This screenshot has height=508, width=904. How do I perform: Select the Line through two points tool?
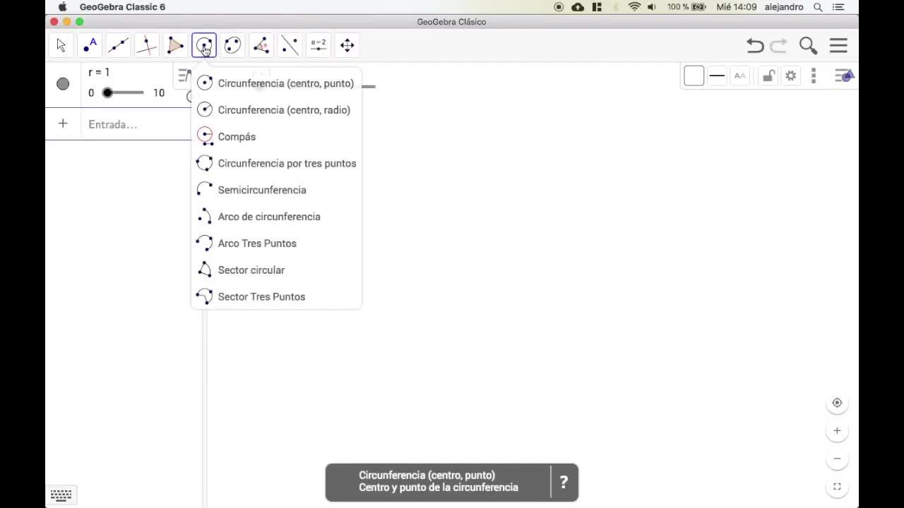(119, 45)
